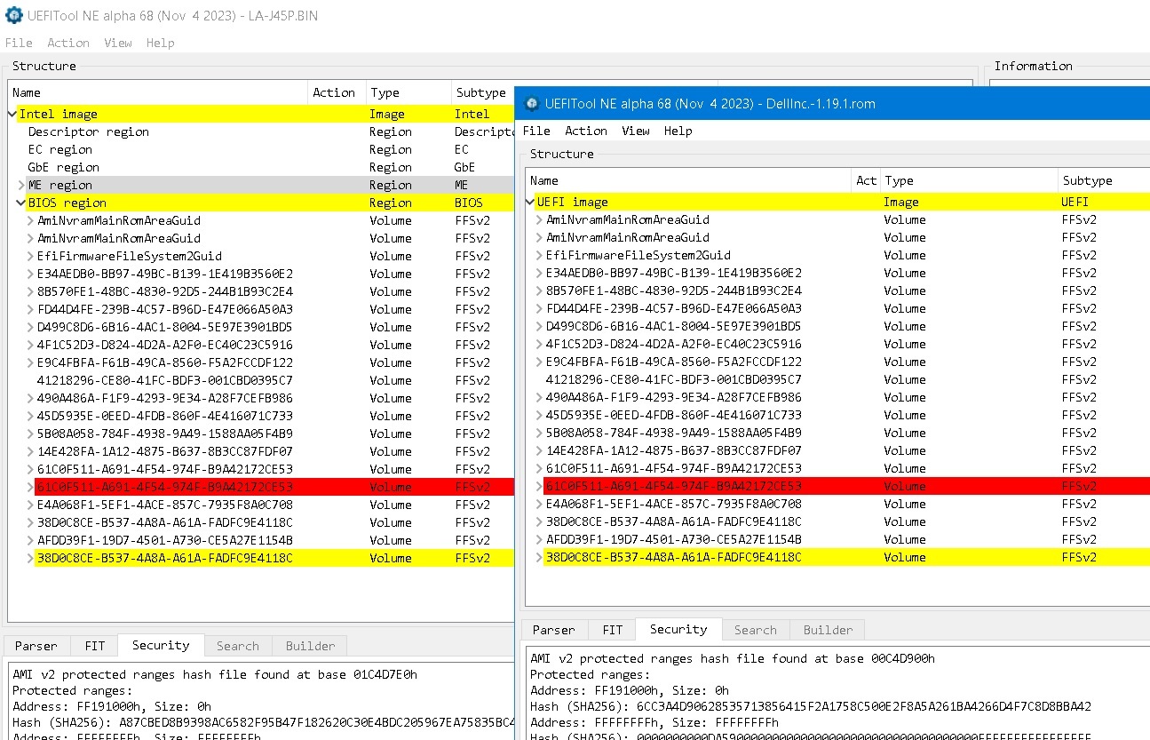Click UEFITool icon in DellInc.-1.19.1.rom title bar
The width and height of the screenshot is (1150, 740).
(x=532, y=104)
